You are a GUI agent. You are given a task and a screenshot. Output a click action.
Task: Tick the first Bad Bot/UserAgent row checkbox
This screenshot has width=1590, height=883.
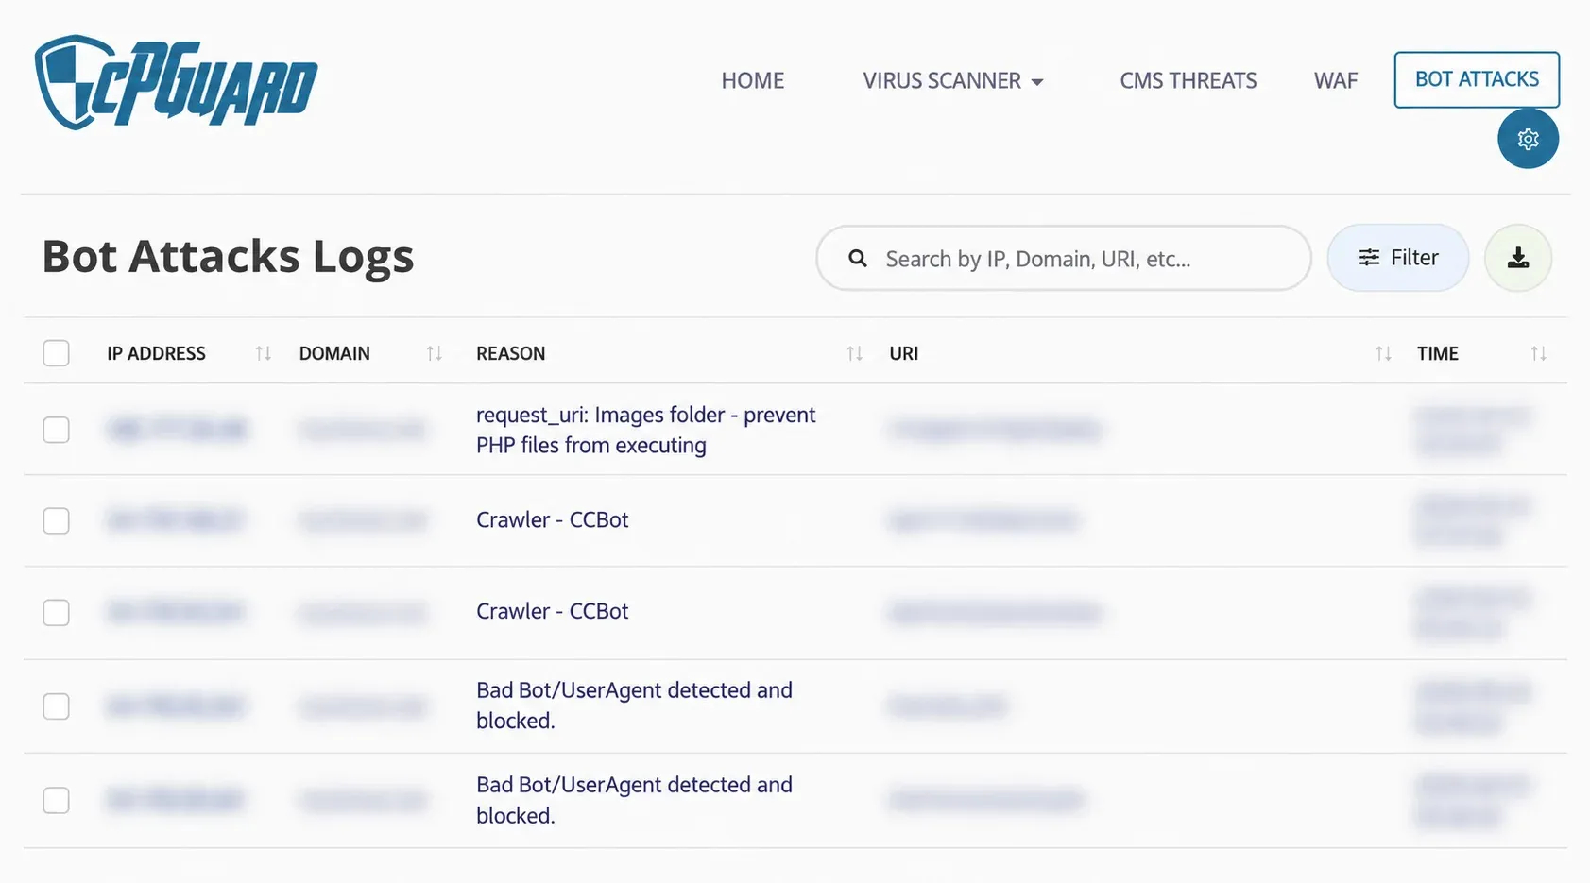(x=57, y=706)
